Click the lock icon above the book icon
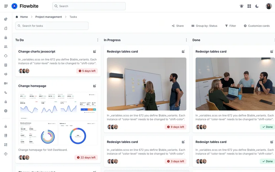The image size is (275, 172). [x=6, y=126]
